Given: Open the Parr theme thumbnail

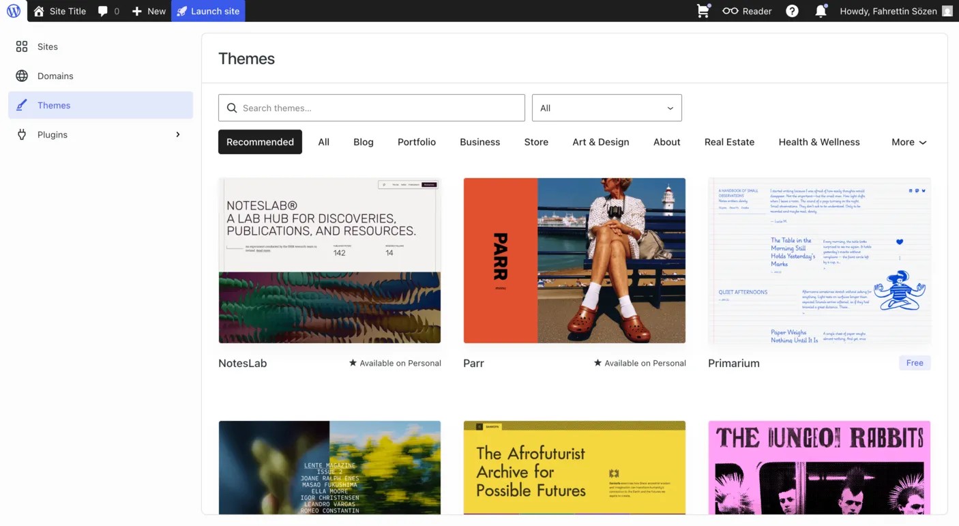Looking at the screenshot, I should 574,261.
